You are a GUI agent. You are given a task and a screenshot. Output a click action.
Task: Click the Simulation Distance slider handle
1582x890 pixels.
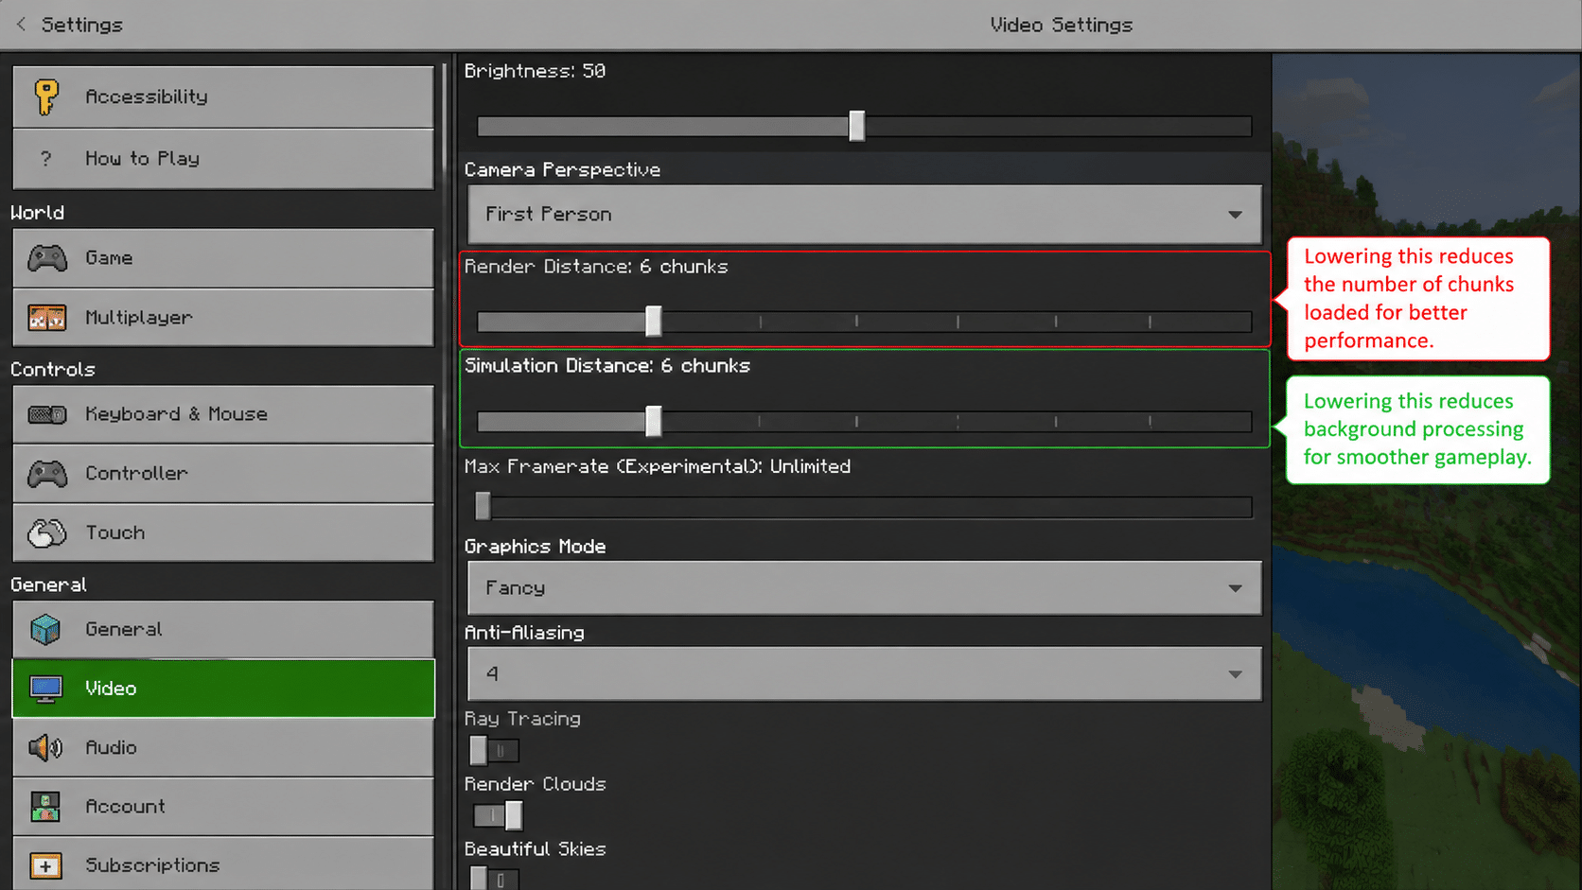(x=653, y=422)
